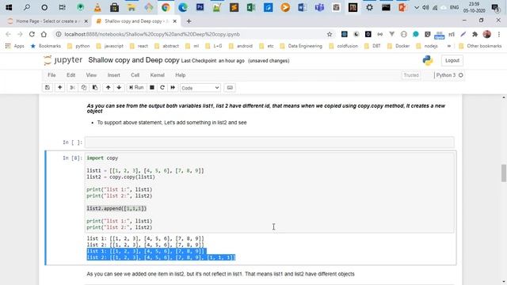Open the Insert menu
The height and width of the screenshot is (285, 507).
(113, 75)
